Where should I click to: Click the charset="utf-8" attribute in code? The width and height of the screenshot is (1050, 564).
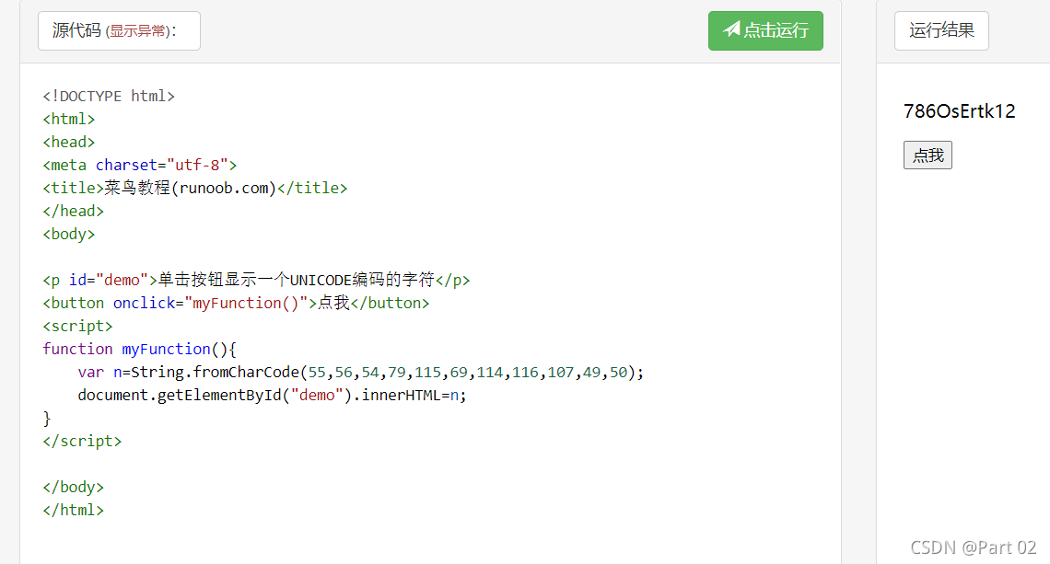[x=161, y=164]
